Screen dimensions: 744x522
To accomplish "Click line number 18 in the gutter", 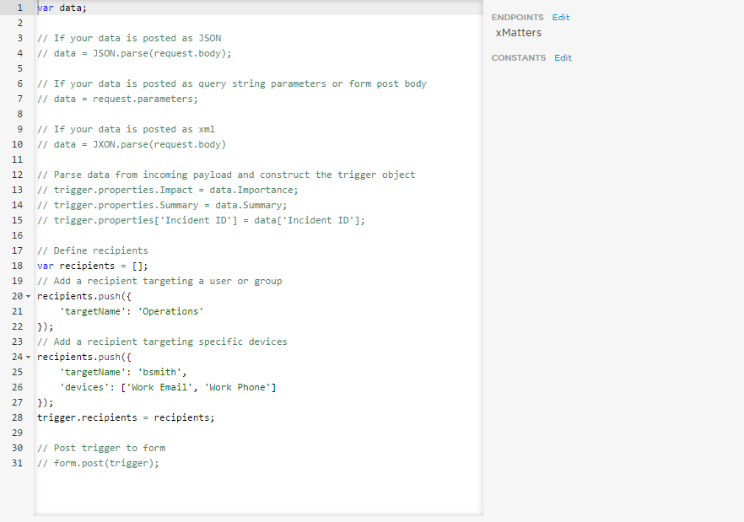I will [x=18, y=266].
